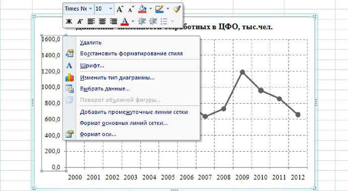Click the increase indent icon
The image size is (348, 191).
point(153,21)
